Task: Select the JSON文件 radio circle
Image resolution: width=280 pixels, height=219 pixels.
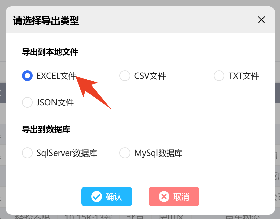Action: coord(27,102)
